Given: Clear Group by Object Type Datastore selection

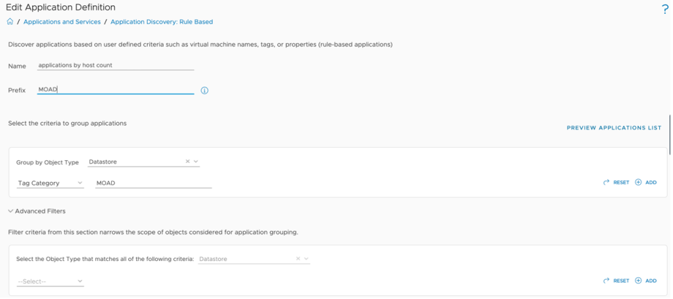Looking at the screenshot, I should (x=187, y=162).
